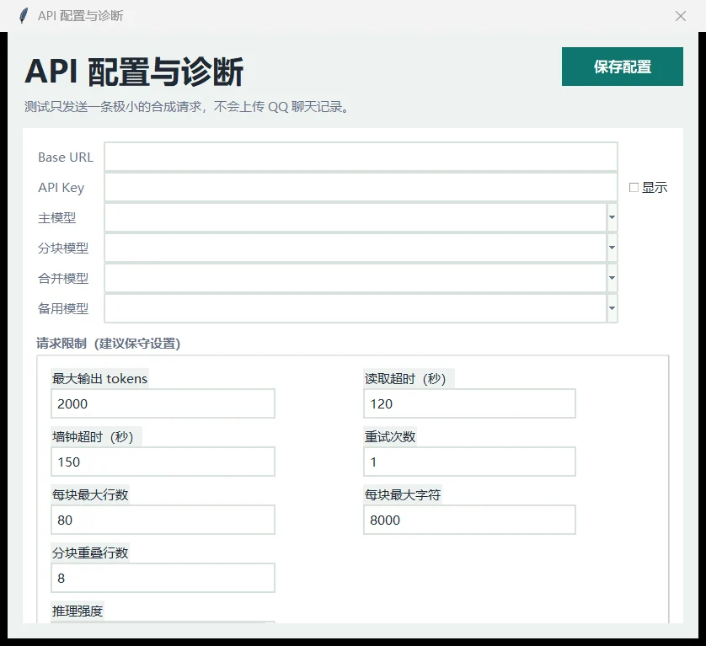This screenshot has height=646, width=706.
Task: Click the 分块模型 label
Action: (x=63, y=248)
